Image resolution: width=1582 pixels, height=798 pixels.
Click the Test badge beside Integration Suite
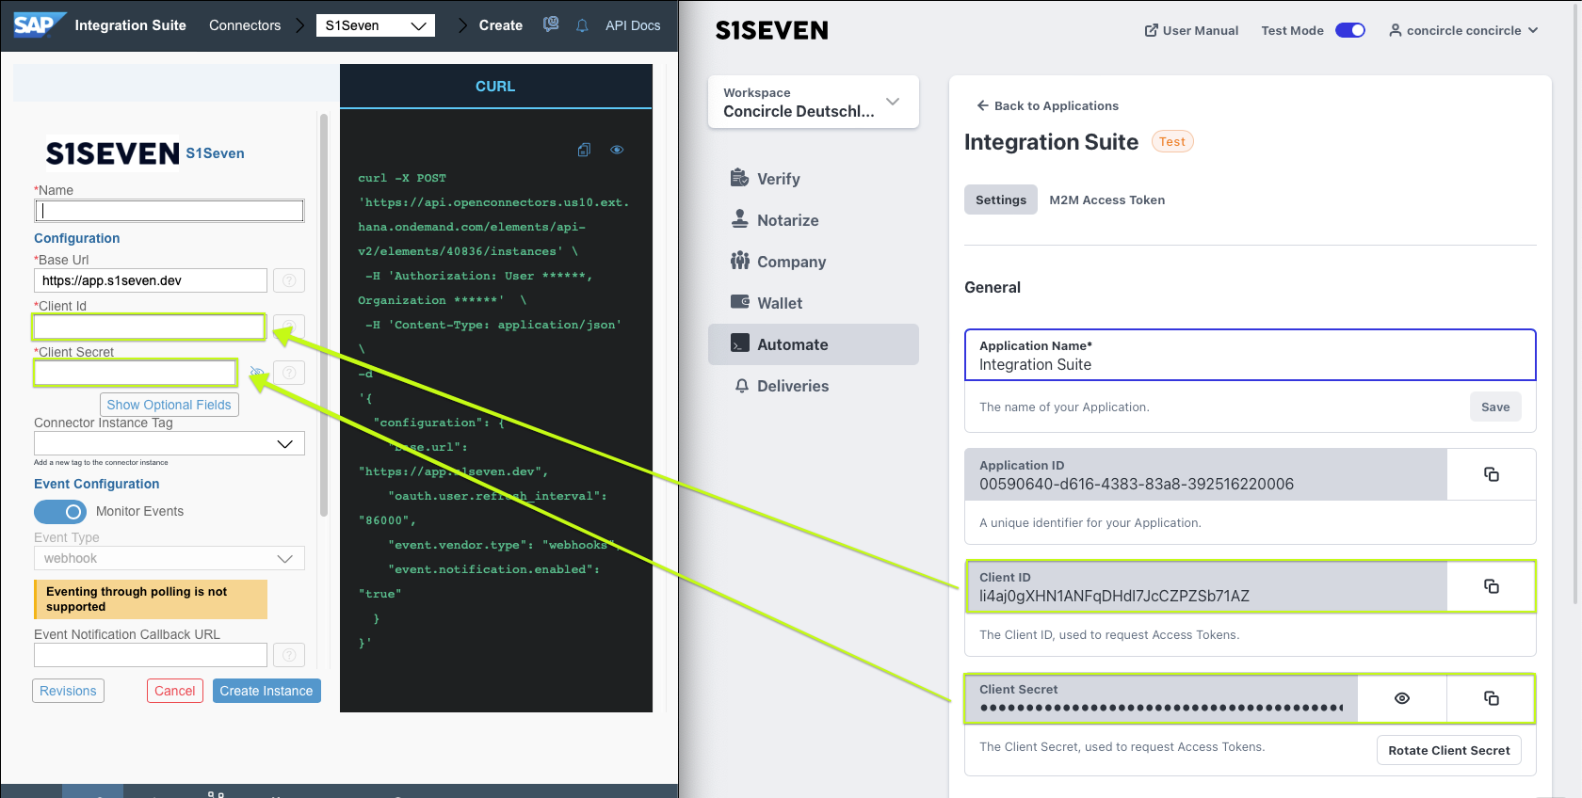(x=1172, y=141)
